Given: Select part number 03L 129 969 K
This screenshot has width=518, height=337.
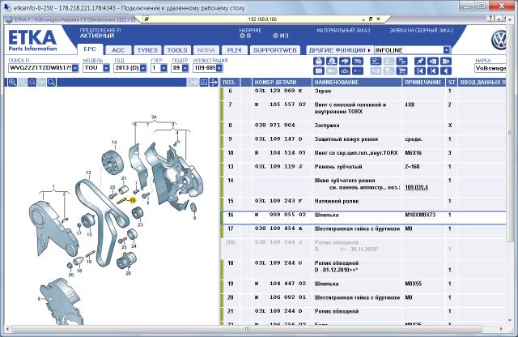Looking at the screenshot, I should (x=278, y=91).
